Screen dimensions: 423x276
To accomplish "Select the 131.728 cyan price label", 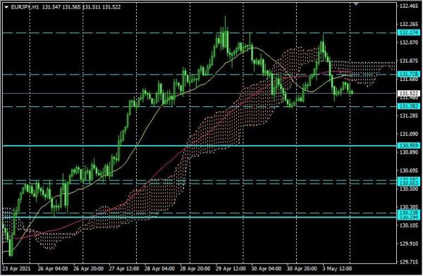I will pos(409,74).
